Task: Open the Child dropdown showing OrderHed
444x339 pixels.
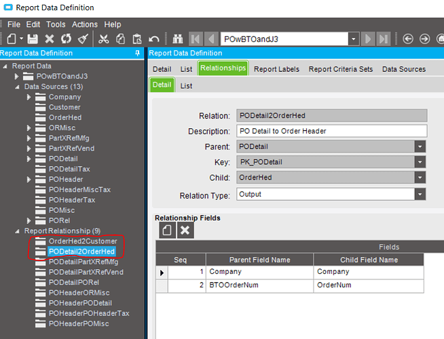Action: 420,178
